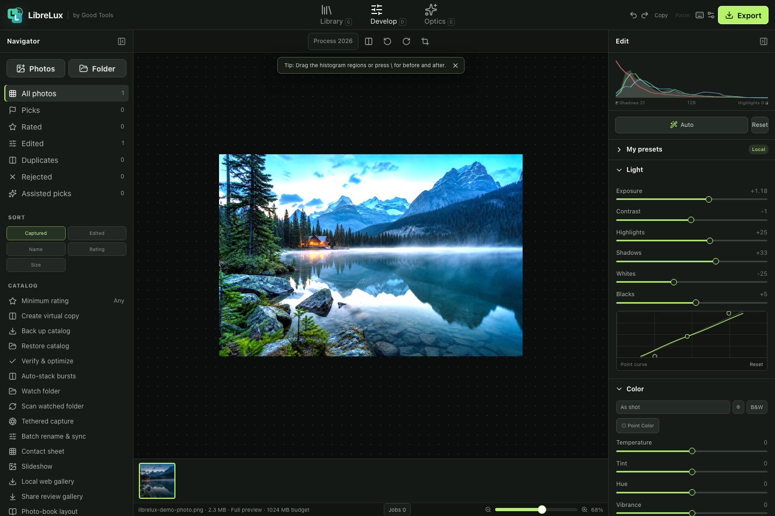
Task: Dismiss the histogram tip
Action: pos(455,66)
